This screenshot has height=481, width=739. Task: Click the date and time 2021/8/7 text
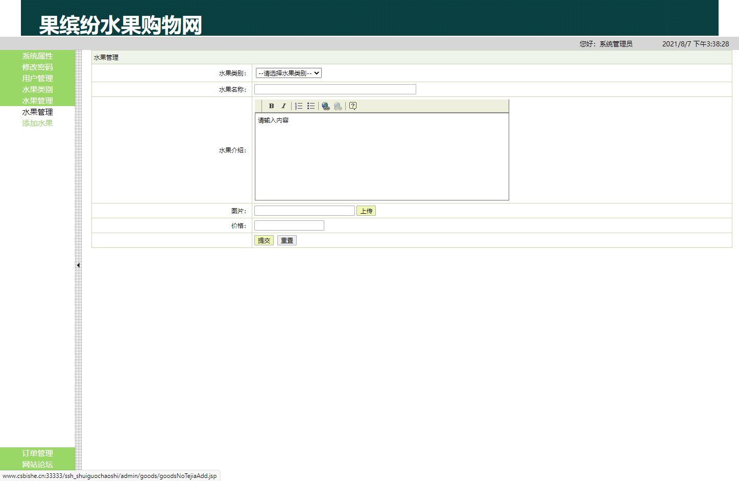(696, 44)
